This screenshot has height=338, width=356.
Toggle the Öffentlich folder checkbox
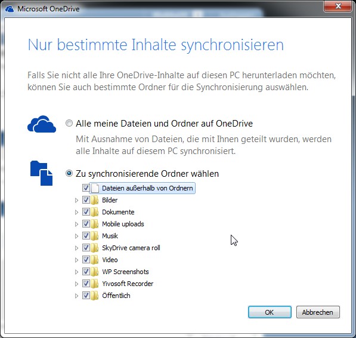[86, 296]
